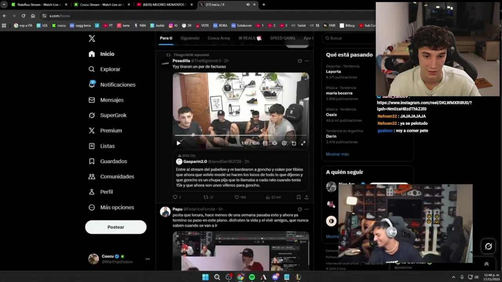502x282 pixels.
Task: Open Spotify from the taskbar
Action: pos(252,277)
